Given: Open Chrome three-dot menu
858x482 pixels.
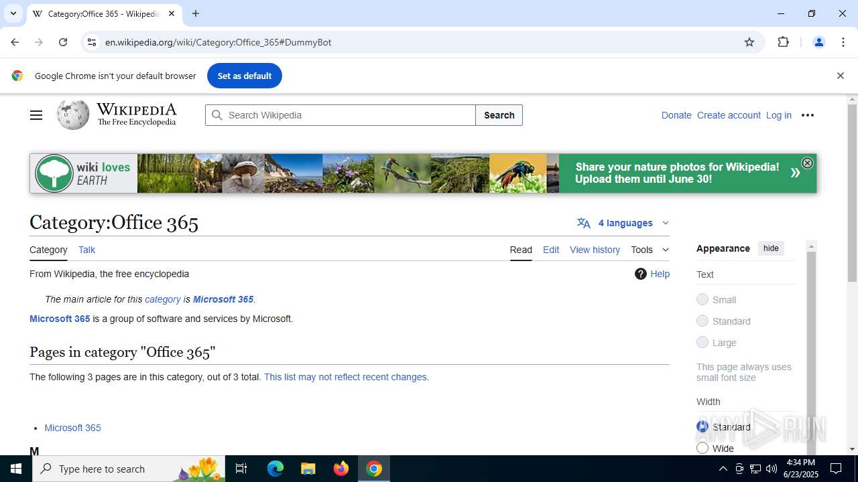Looking at the screenshot, I should pyautogui.click(x=843, y=42).
